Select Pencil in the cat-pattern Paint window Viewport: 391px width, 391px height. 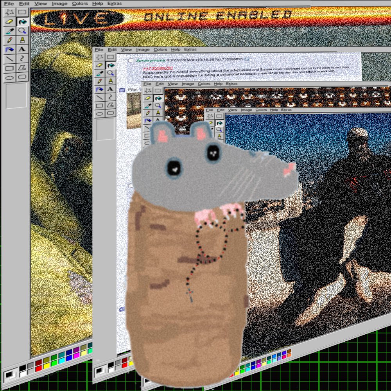(x=148, y=113)
